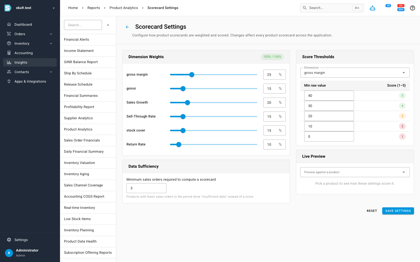Click the Sell-Through Rate slider handle
The height and width of the screenshot is (262, 420).
click(183, 117)
